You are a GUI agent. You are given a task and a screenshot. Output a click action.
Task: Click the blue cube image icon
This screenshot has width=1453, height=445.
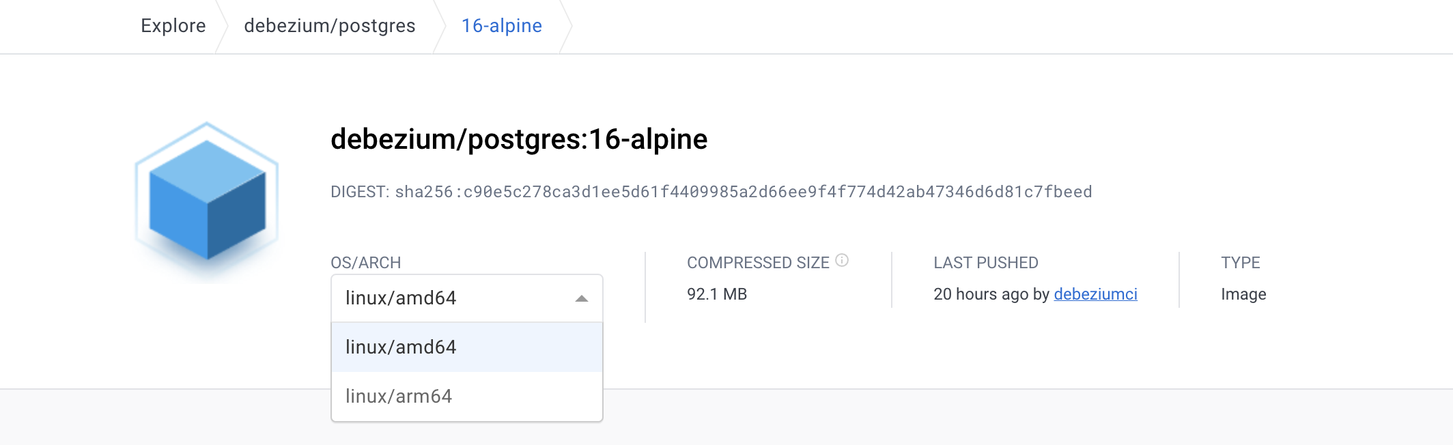coord(207,201)
